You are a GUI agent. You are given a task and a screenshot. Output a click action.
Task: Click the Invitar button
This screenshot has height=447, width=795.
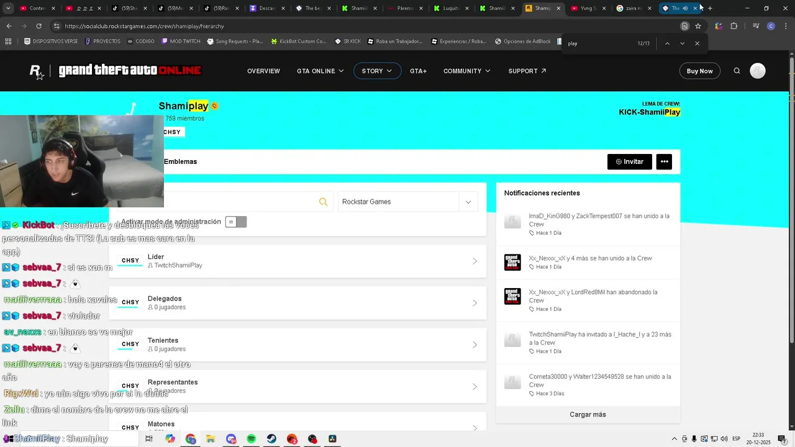(630, 161)
